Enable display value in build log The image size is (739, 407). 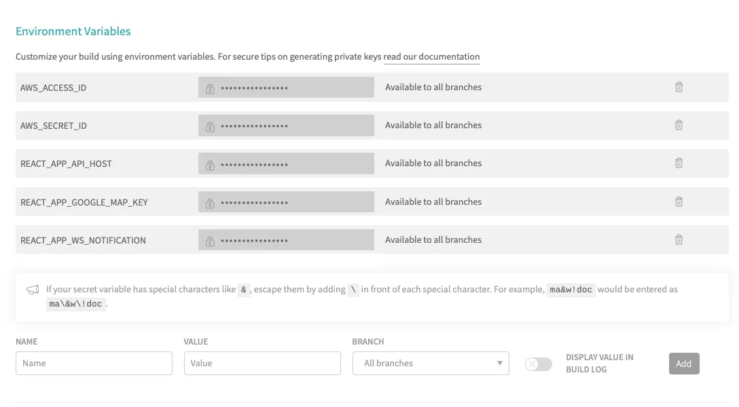click(x=538, y=364)
